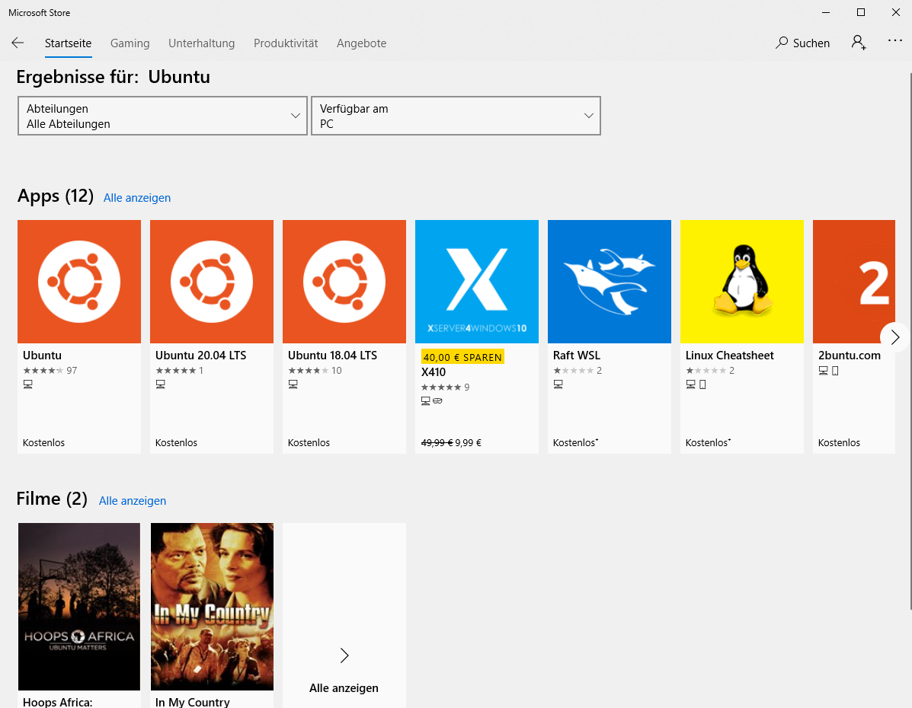Click the X410 app title

(x=434, y=372)
